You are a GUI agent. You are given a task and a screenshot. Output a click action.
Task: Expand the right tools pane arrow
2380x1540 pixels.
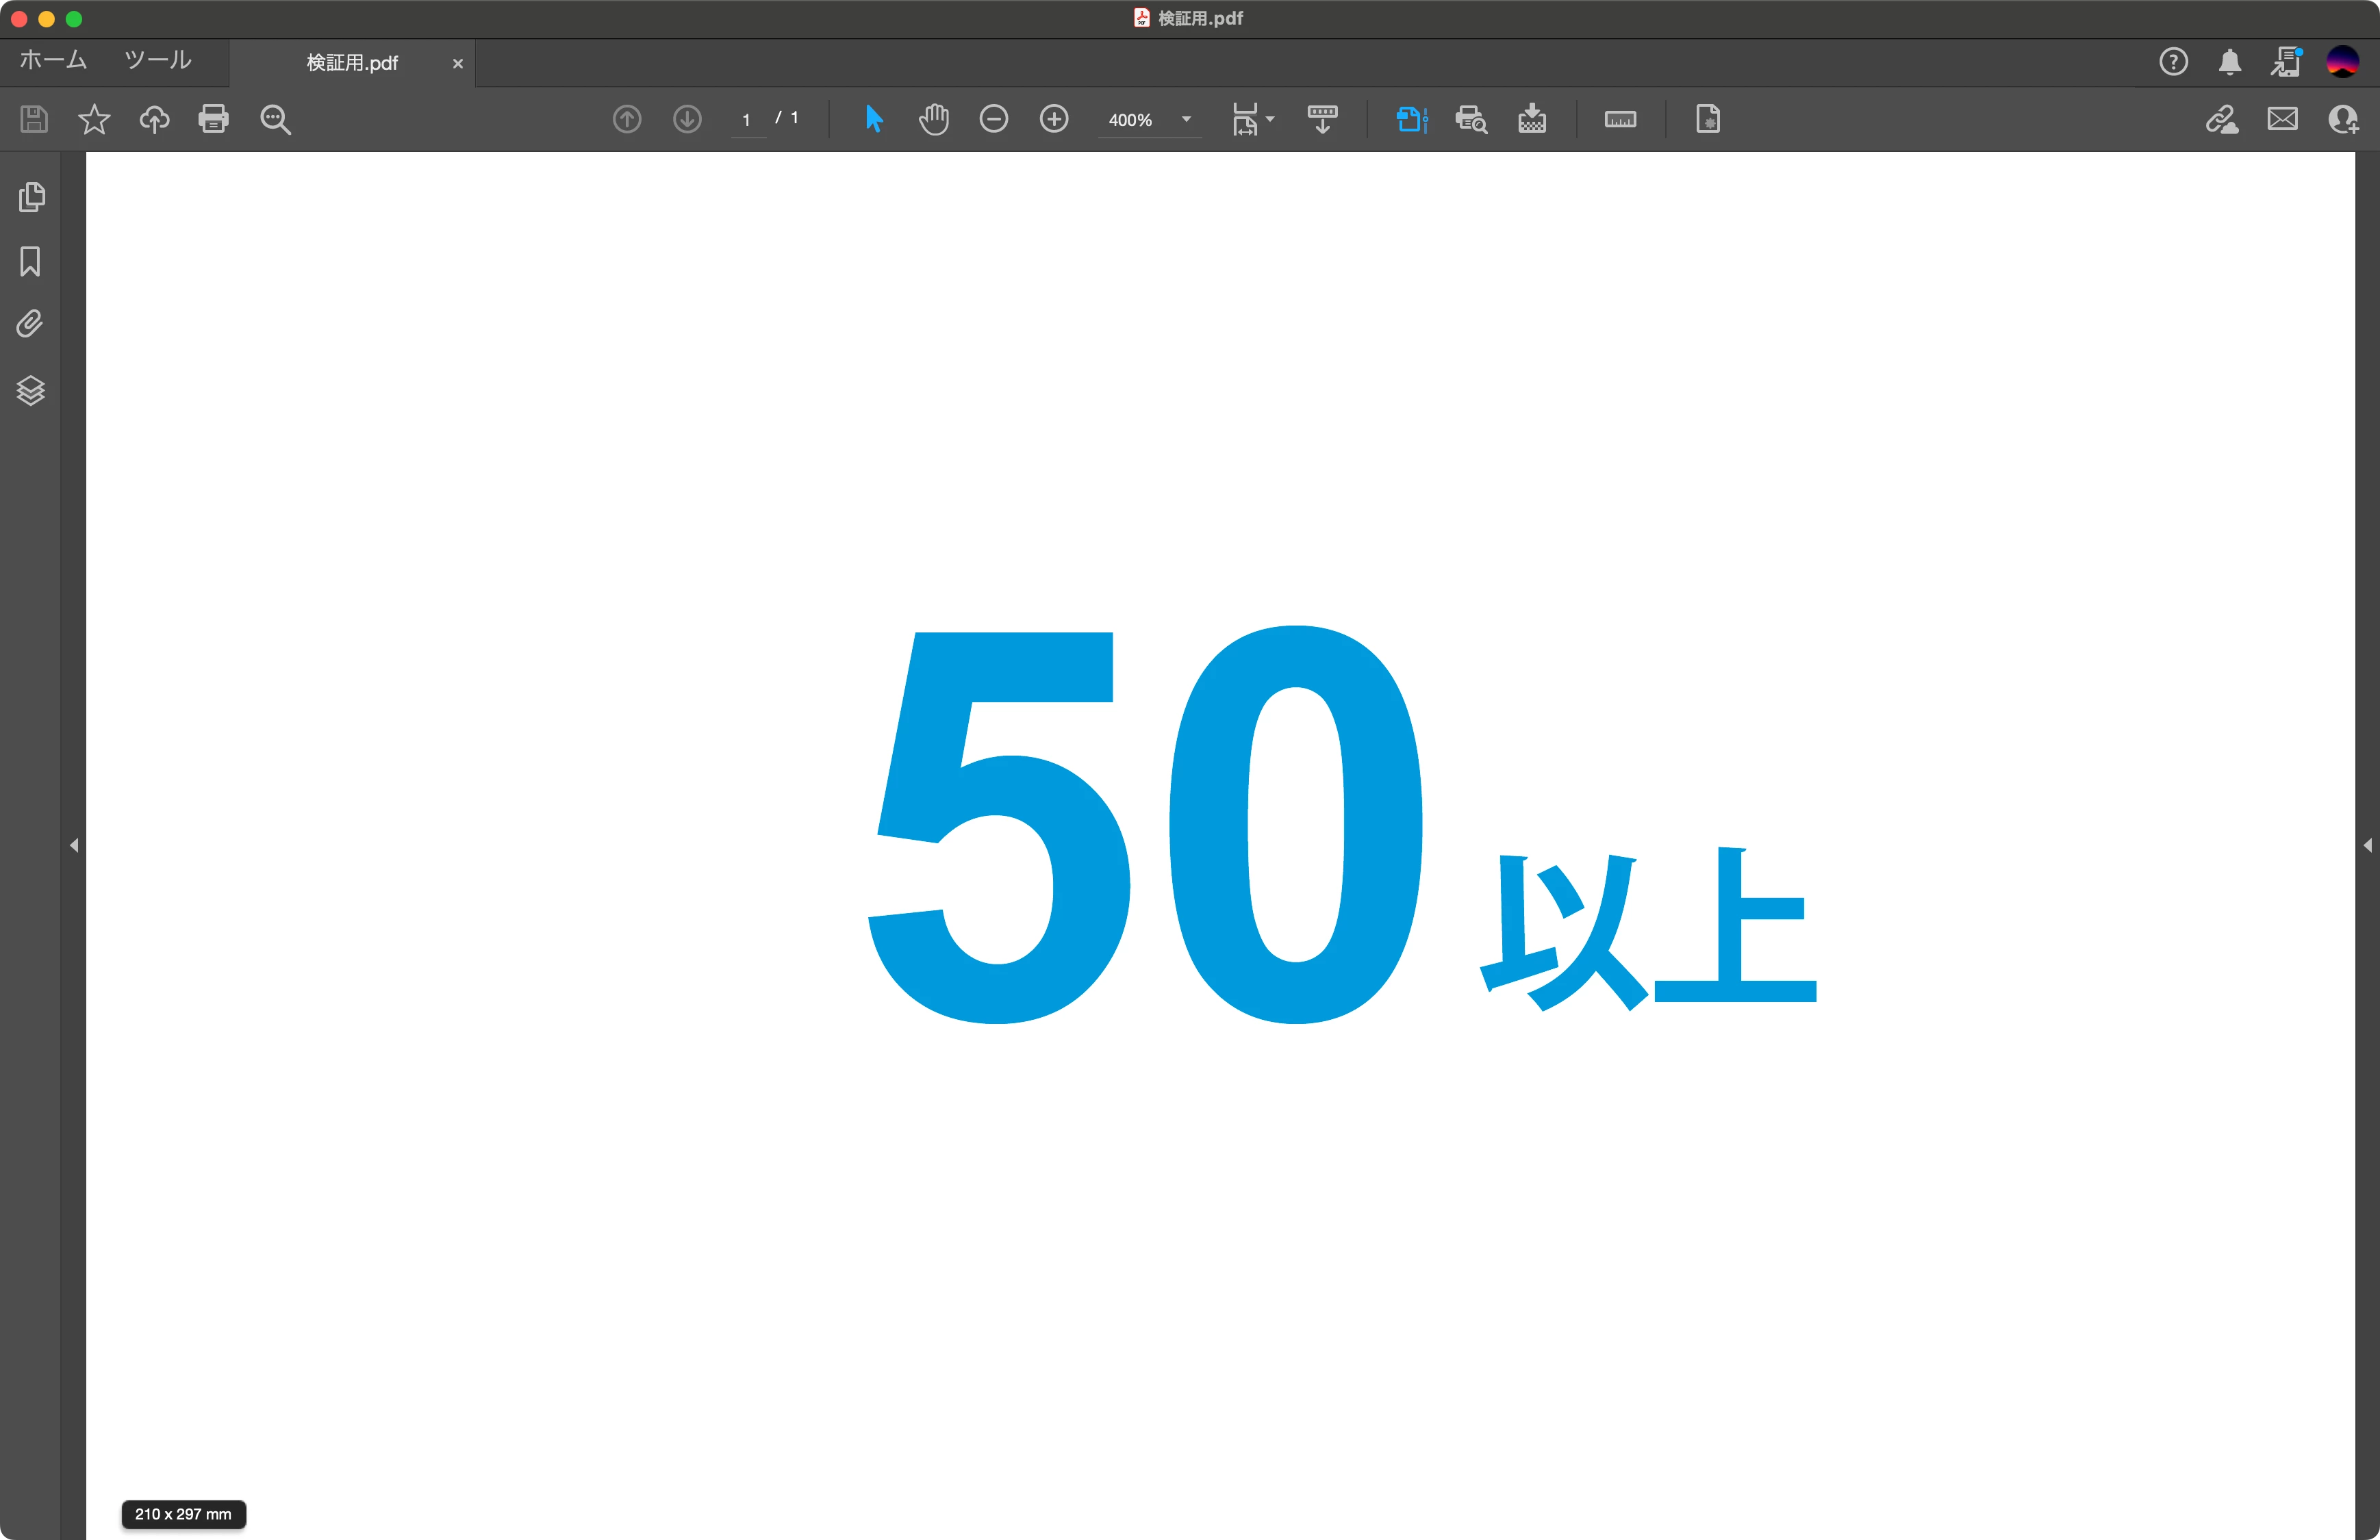2367,845
